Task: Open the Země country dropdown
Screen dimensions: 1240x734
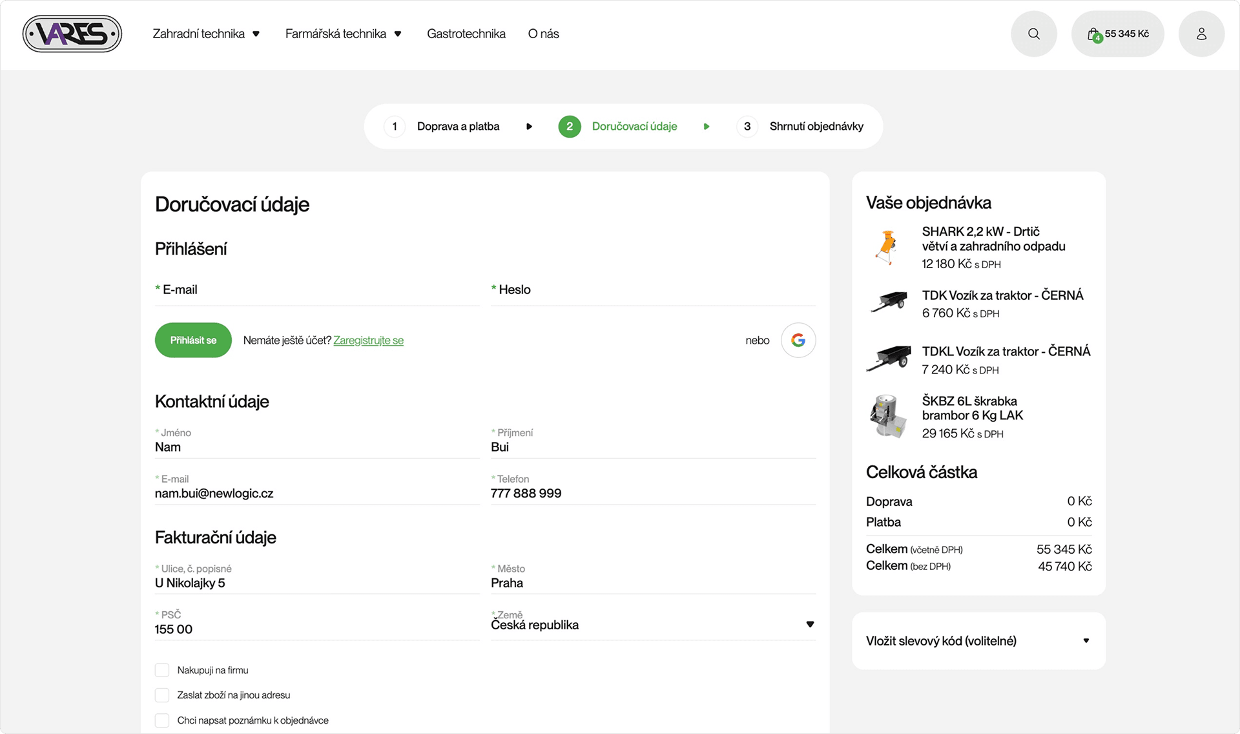Action: [x=652, y=624]
